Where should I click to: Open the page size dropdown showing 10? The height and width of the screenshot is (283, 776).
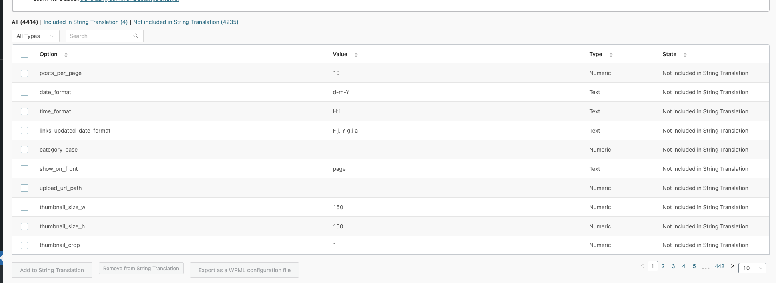[752, 268]
